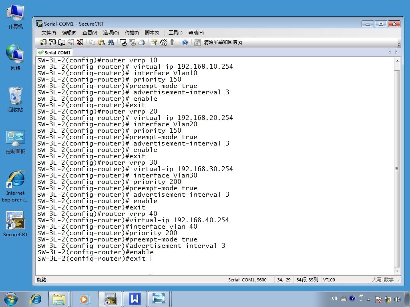Click the SecureCRT desktop shortcut
Viewport: 410px width, 307px height.
tap(16, 224)
